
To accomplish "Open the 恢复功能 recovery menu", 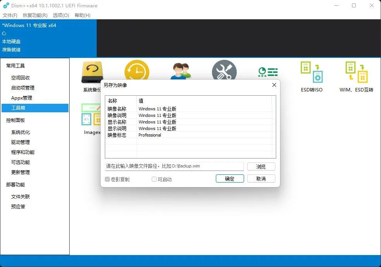I will coord(35,15).
